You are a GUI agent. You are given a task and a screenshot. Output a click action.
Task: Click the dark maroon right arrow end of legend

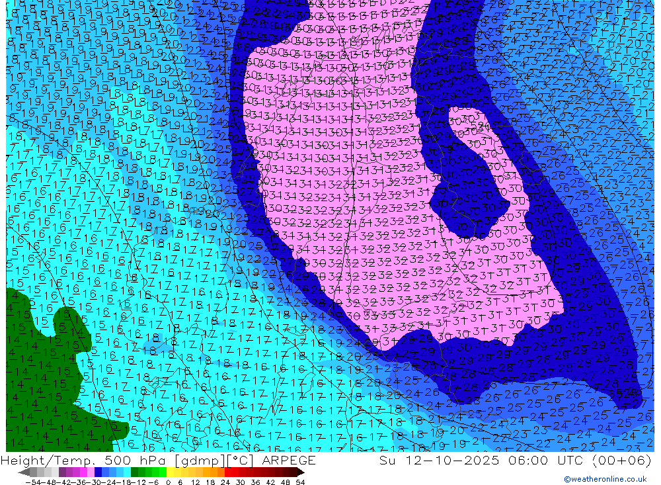[300, 472]
